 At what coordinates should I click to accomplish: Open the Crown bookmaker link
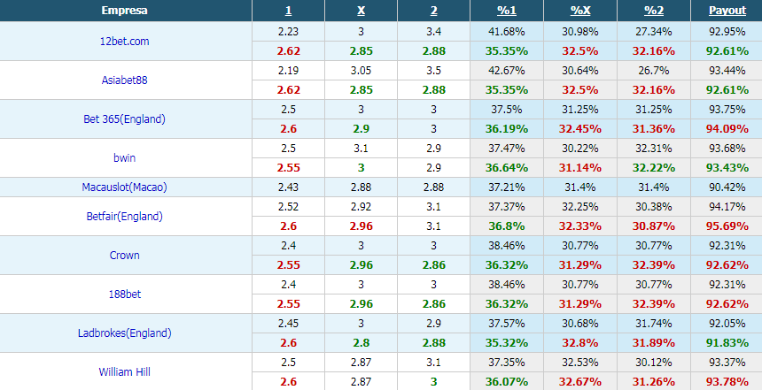click(x=124, y=256)
